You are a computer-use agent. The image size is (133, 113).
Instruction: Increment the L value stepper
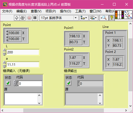tap(4, 50)
